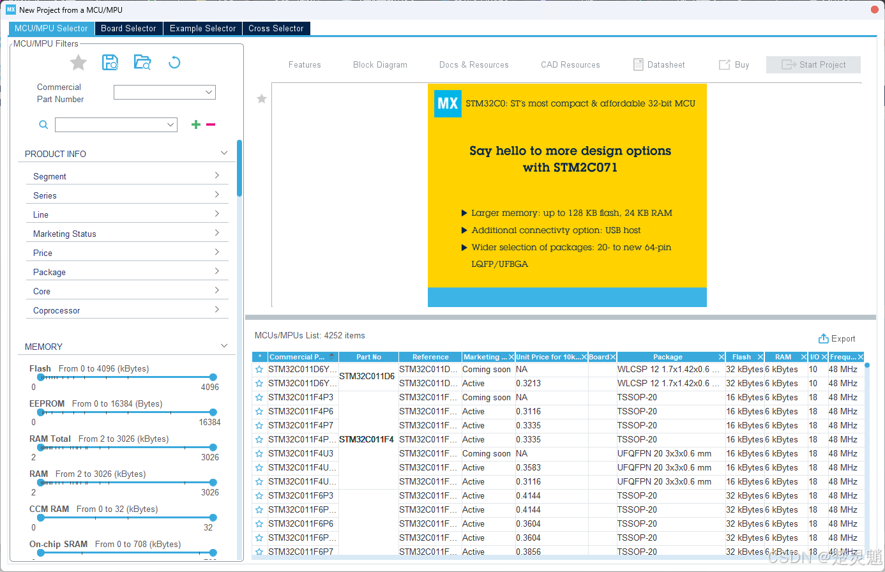The width and height of the screenshot is (885, 572).
Task: Collapse the PRODUCT INFO section
Action: point(224,153)
